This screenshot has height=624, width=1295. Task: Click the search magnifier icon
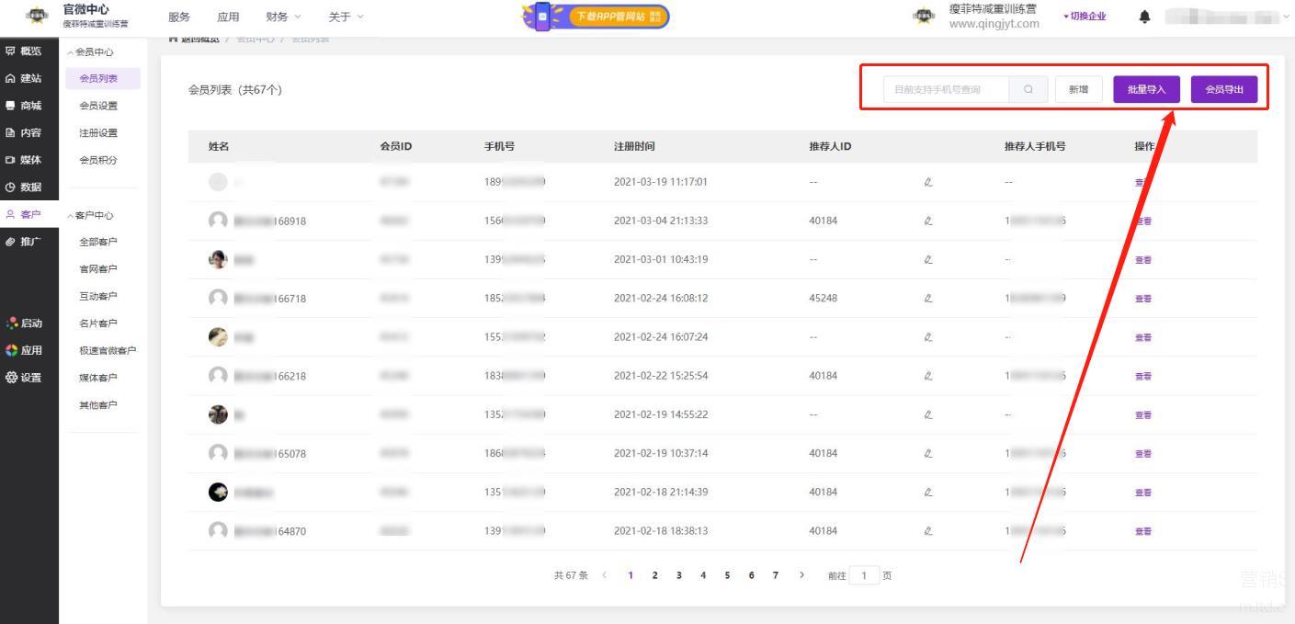[1028, 89]
